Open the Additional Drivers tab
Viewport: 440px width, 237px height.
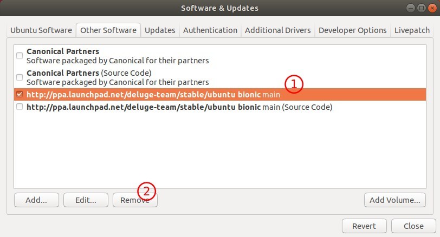tap(278, 30)
